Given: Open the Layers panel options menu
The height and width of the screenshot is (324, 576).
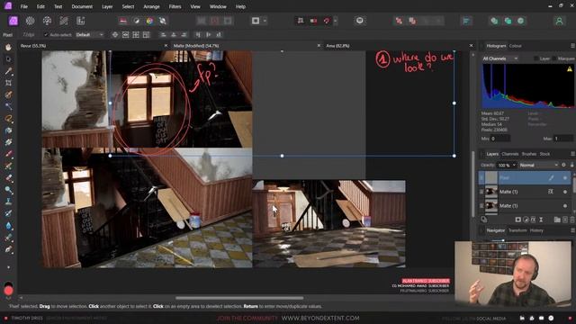Looking at the screenshot, I should [x=572, y=154].
